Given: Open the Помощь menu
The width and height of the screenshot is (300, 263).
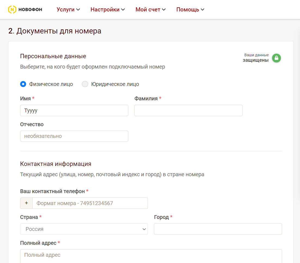Looking at the screenshot, I should [190, 10].
